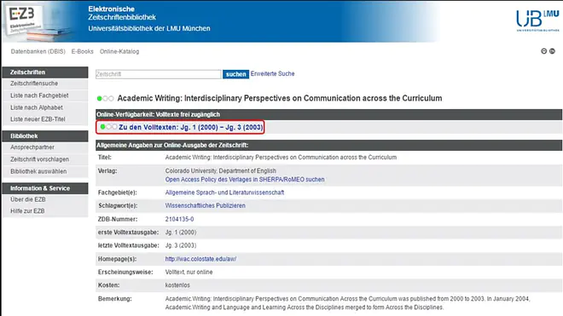
Task: Open the E-Books link
Action: (x=82, y=51)
